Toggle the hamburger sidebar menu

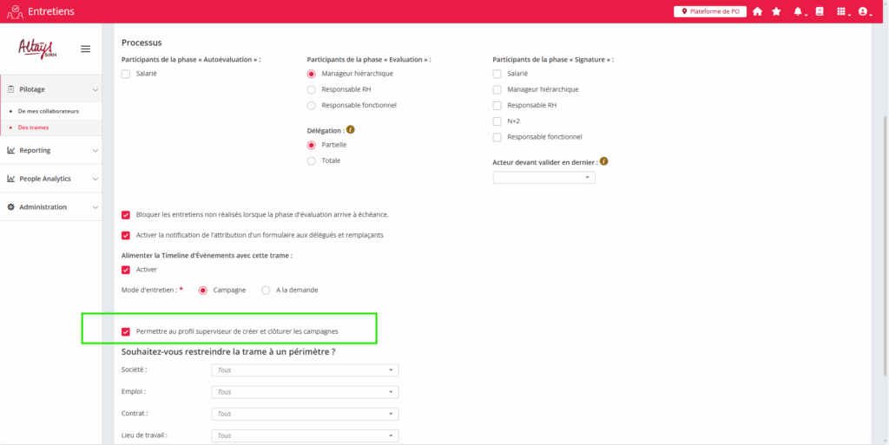pyautogui.click(x=85, y=49)
